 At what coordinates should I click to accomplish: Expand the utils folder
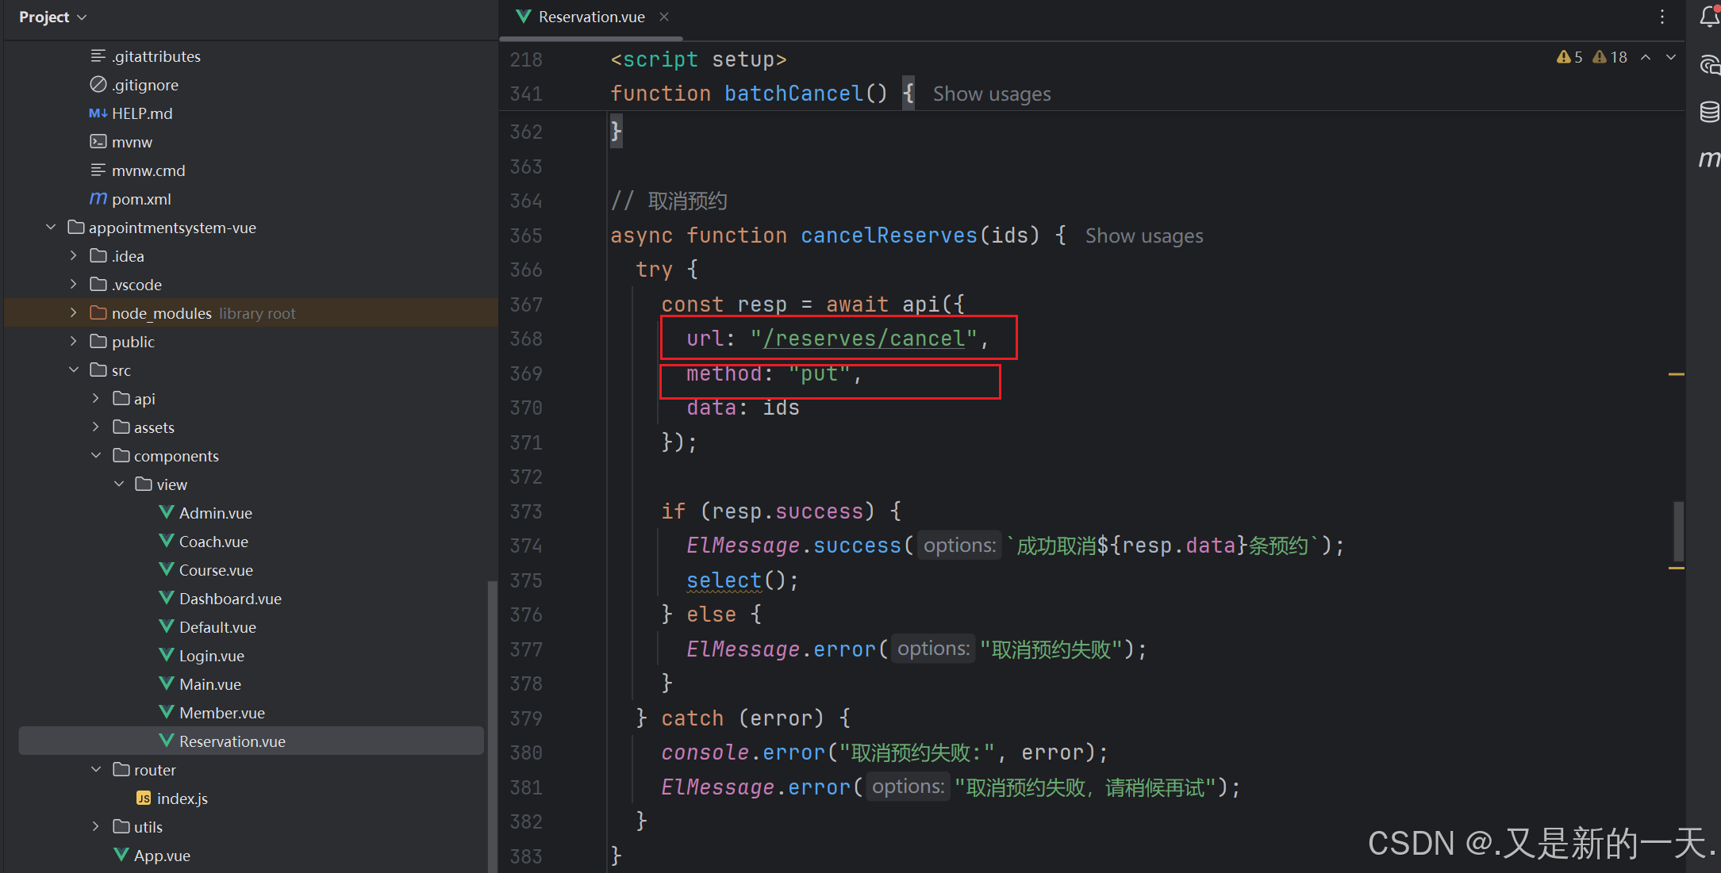coord(96,827)
